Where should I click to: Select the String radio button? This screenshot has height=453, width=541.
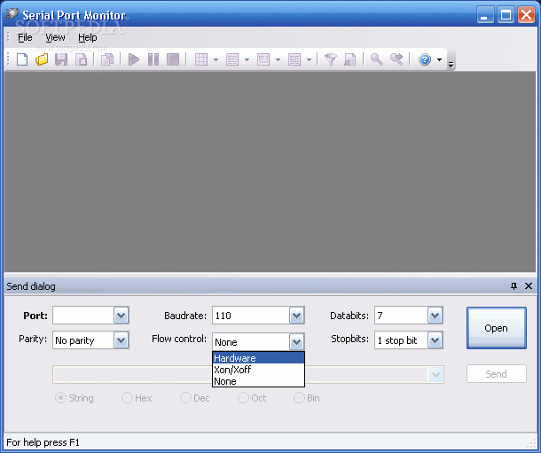point(60,398)
